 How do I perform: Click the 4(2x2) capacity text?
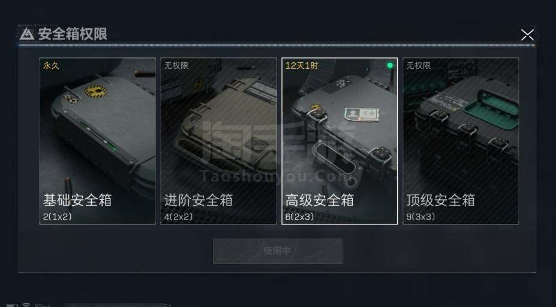pyautogui.click(x=178, y=217)
